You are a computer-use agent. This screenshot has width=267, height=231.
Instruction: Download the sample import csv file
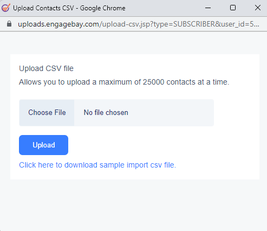point(97,165)
